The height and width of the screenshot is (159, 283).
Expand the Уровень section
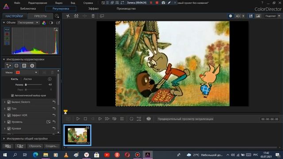click(5, 122)
